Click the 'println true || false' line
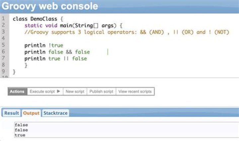The image size is (239, 141). click(55, 59)
